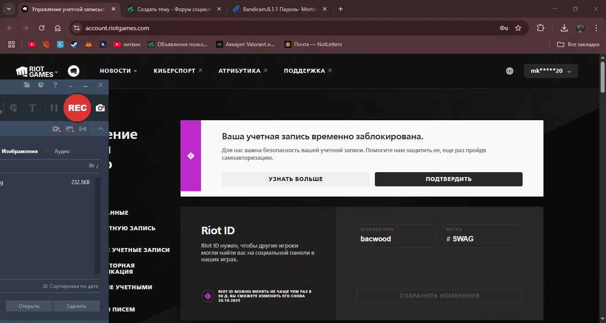Select Bandicam text overlay T tool

[x=32, y=108]
